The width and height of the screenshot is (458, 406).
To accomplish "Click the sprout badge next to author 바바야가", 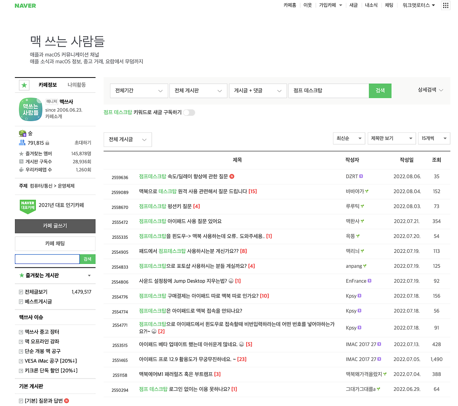I will [x=367, y=191].
